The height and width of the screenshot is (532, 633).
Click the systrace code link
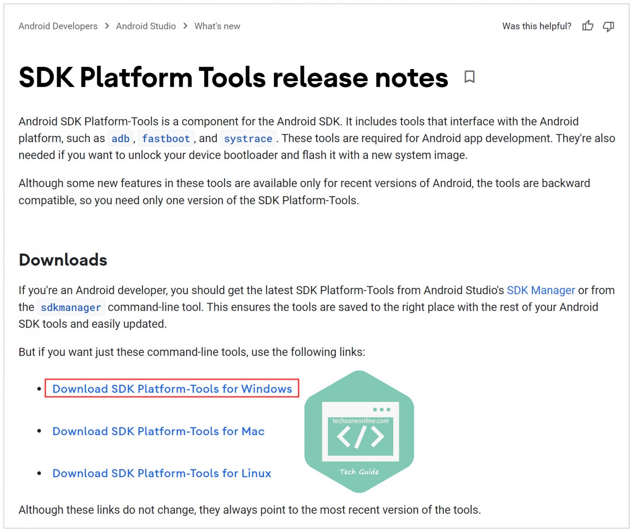(x=248, y=138)
